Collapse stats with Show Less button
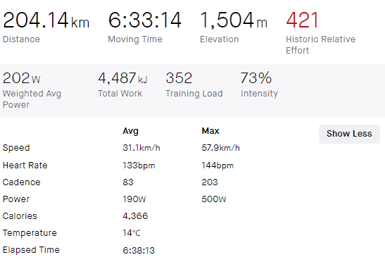 click(x=349, y=134)
